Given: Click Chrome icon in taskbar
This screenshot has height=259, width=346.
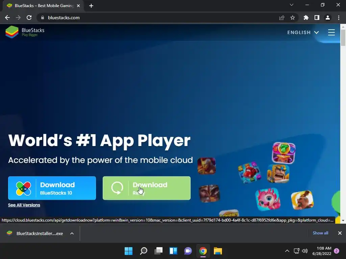Looking at the screenshot, I should point(203,251).
